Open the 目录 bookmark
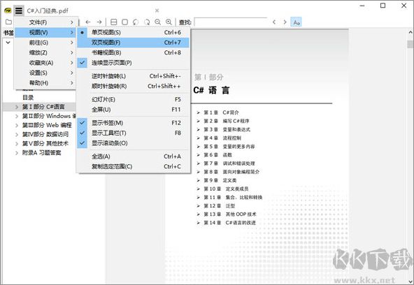The width and height of the screenshot is (414, 285). tap(28, 98)
